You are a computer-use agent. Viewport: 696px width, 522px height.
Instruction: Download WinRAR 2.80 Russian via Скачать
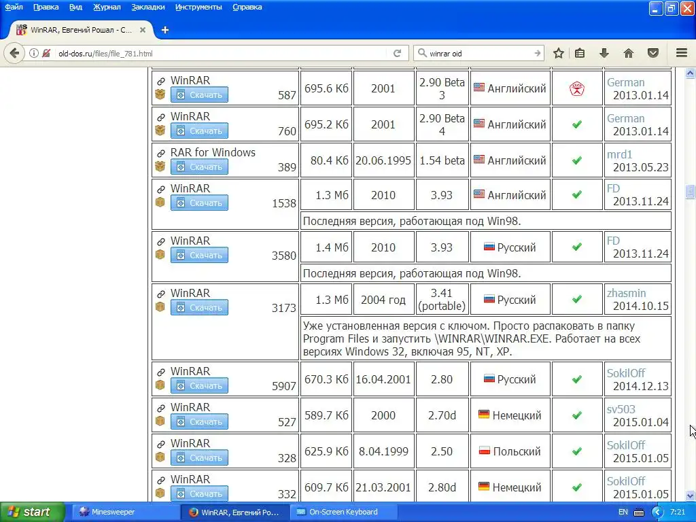(199, 385)
